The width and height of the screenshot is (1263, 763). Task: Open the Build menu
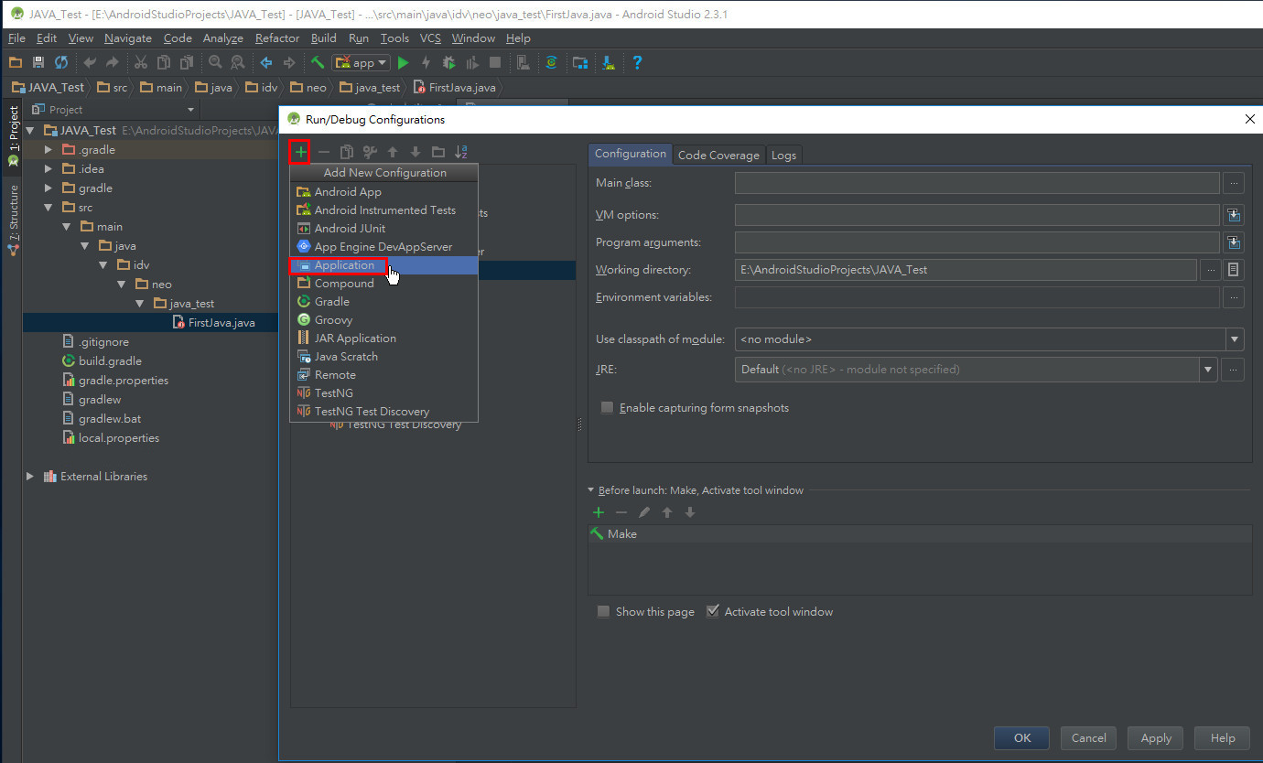click(x=324, y=38)
